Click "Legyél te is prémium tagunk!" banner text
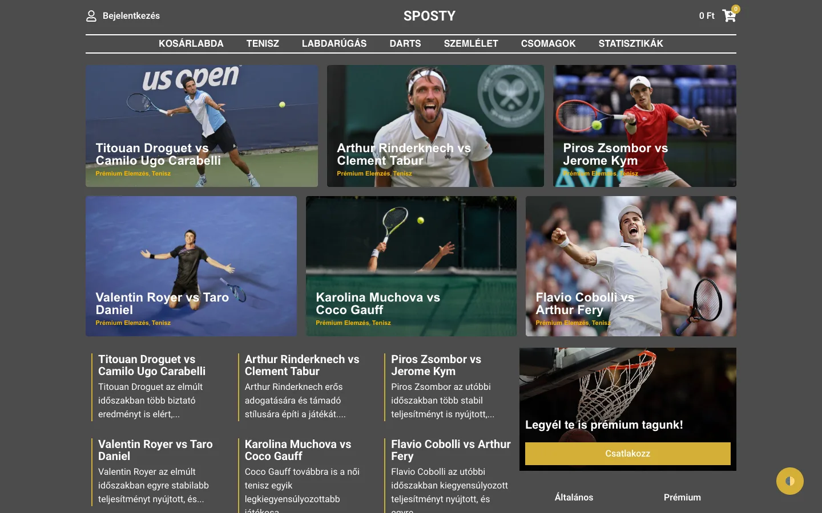The image size is (822, 513). (604, 425)
